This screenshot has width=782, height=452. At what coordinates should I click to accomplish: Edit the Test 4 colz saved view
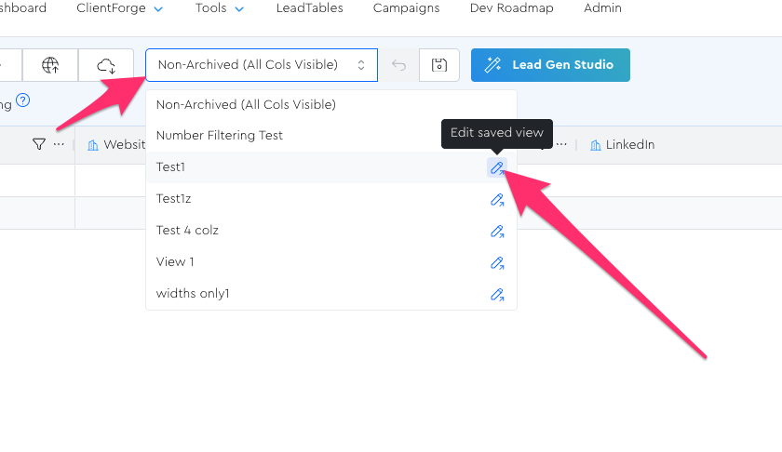tap(497, 231)
